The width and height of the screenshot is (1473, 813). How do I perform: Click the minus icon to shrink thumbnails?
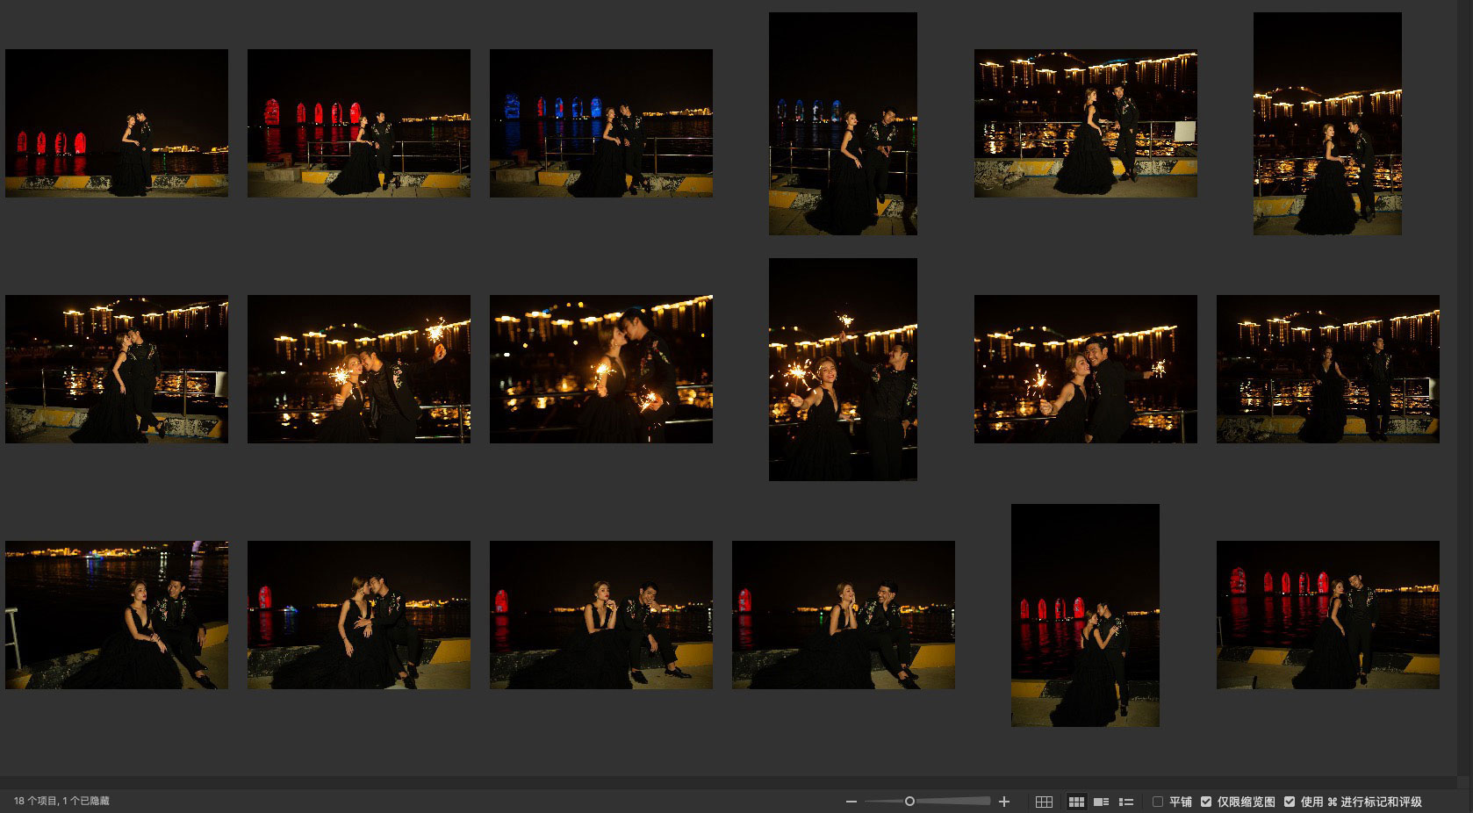(x=851, y=802)
